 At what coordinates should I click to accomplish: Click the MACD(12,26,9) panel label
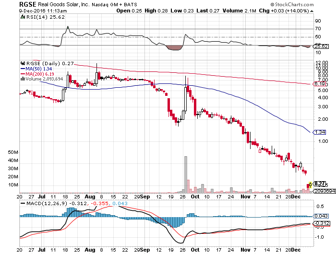[x=44, y=203]
